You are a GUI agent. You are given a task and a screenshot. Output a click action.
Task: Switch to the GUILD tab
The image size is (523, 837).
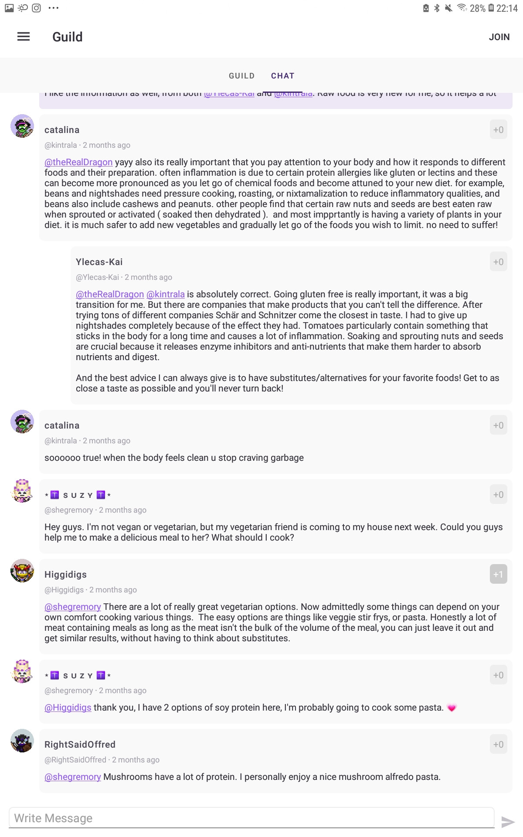241,76
